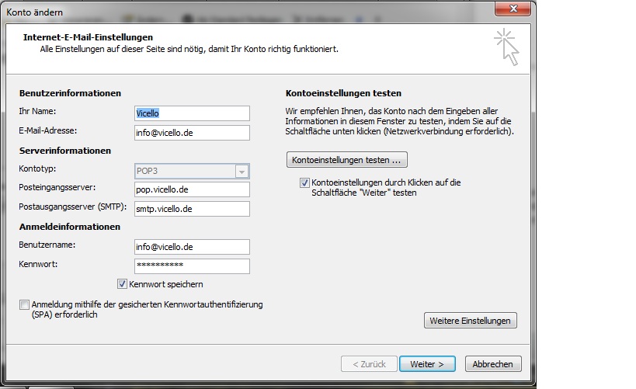The width and height of the screenshot is (636, 389).
Task: Click the Ihr Name label
Action: pyautogui.click(x=37, y=111)
